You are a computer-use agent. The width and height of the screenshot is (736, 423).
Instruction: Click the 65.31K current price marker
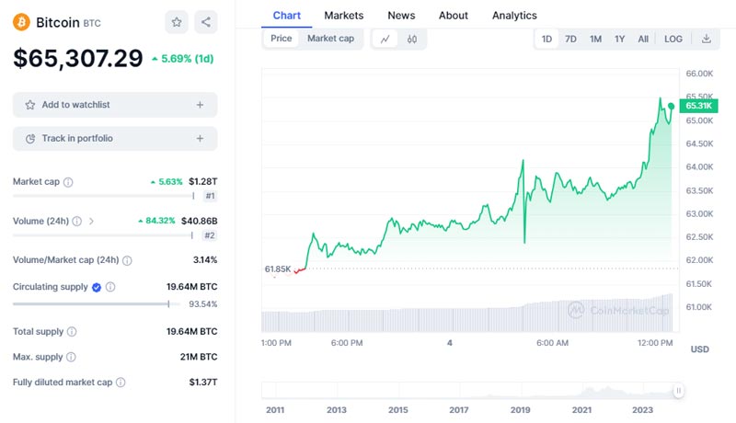coord(698,106)
